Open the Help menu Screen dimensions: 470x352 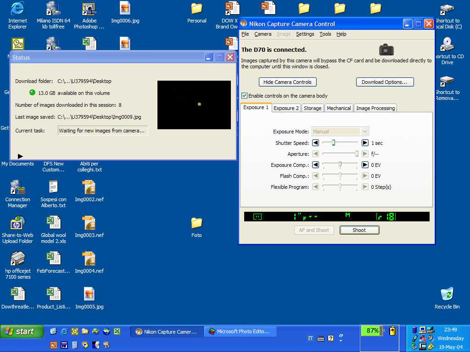pos(341,34)
